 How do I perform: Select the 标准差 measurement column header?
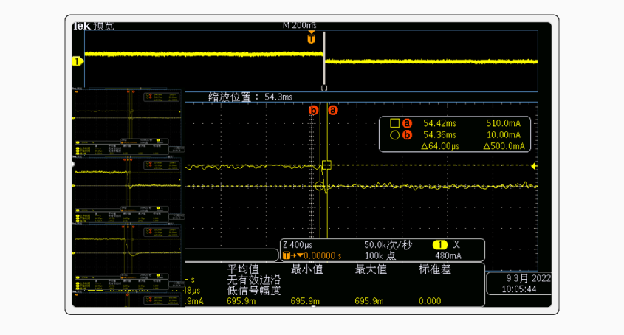click(435, 269)
